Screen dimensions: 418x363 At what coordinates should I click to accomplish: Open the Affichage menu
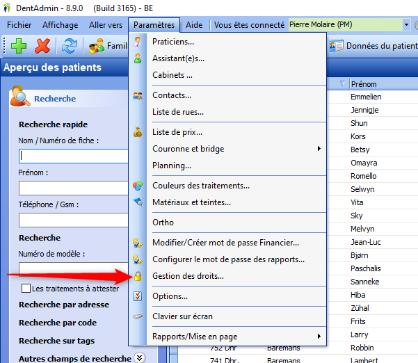pos(61,25)
